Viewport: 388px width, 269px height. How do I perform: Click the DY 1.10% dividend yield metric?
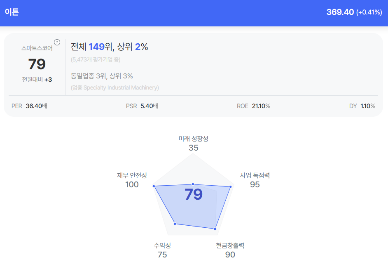tap(362, 106)
